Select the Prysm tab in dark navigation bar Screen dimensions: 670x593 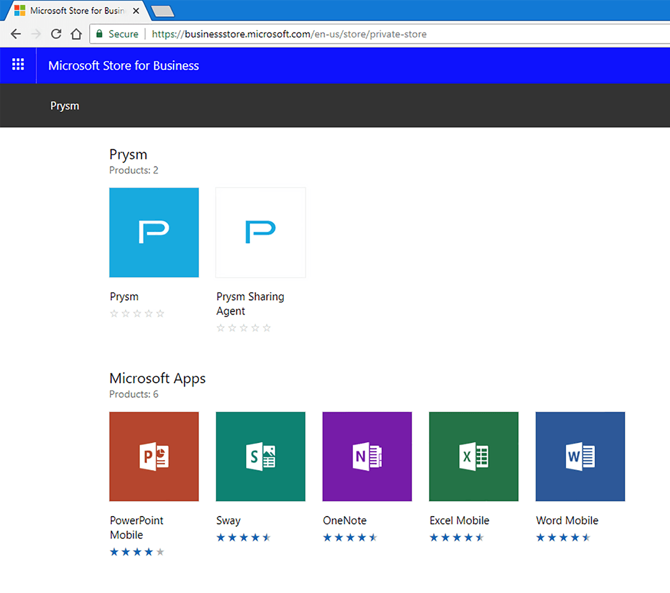(x=65, y=106)
